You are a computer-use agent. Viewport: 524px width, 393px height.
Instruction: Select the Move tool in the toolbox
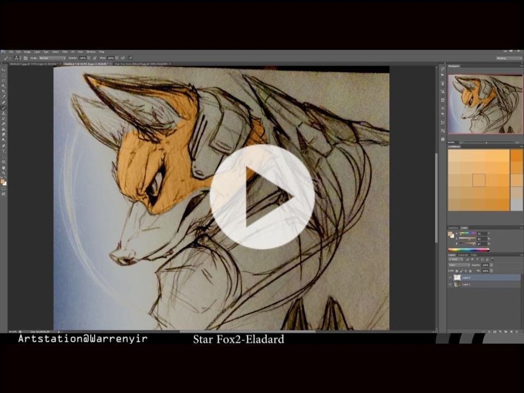(4, 70)
